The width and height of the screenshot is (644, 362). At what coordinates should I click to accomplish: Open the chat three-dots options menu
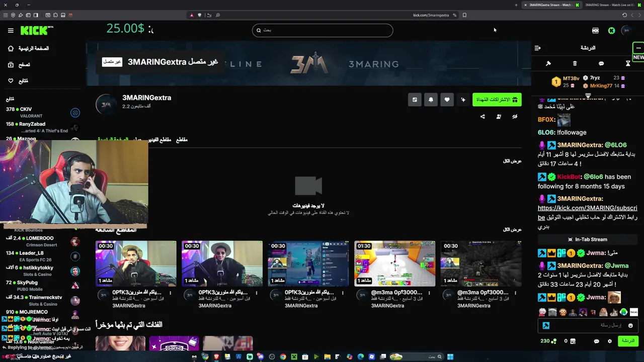(x=638, y=48)
